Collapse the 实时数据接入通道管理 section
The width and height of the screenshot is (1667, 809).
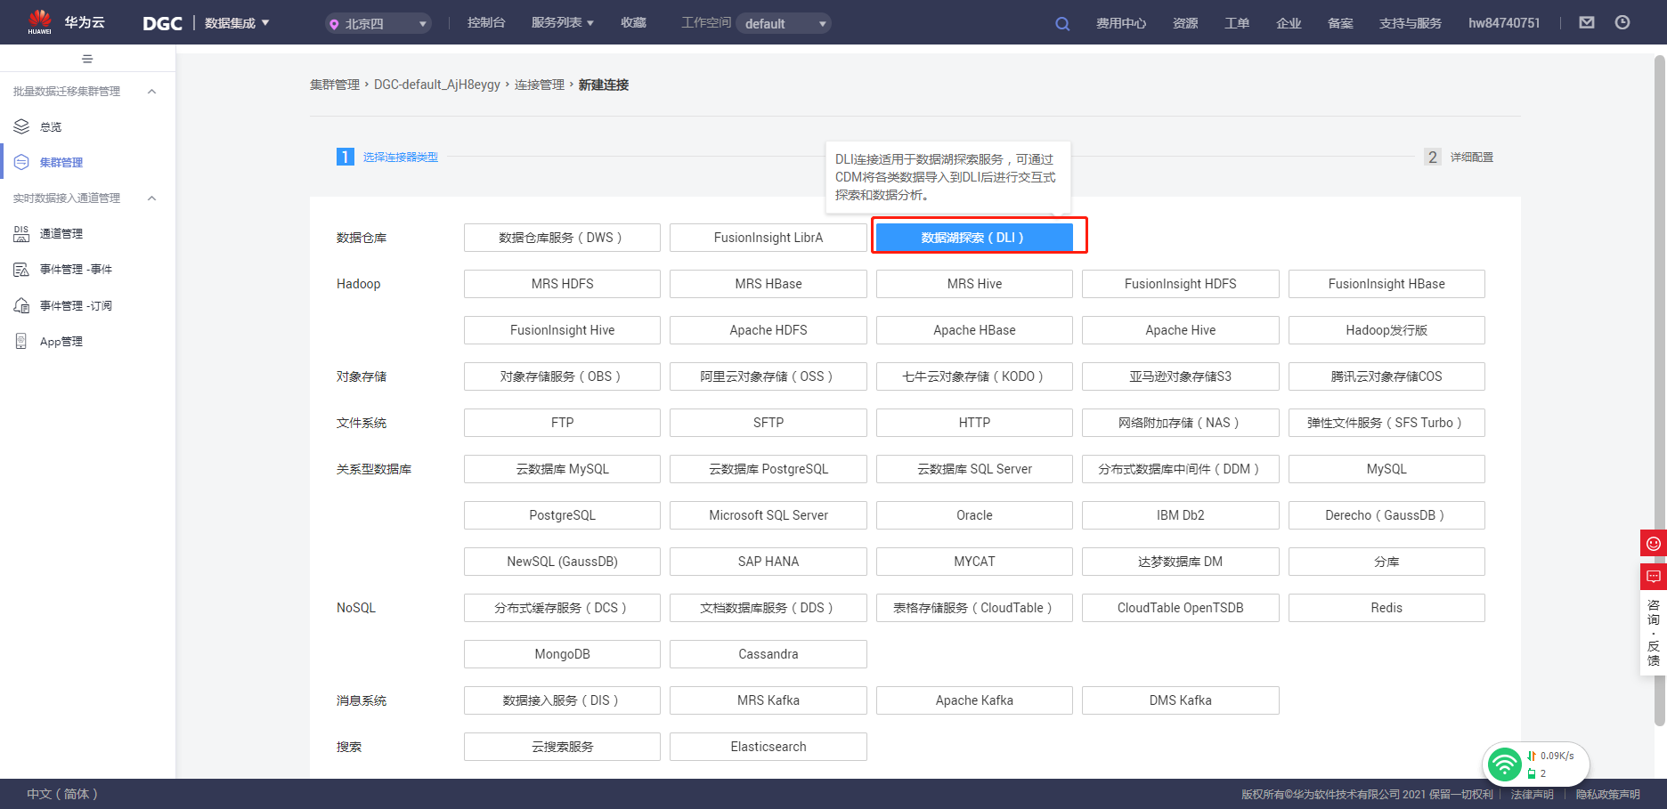[152, 198]
